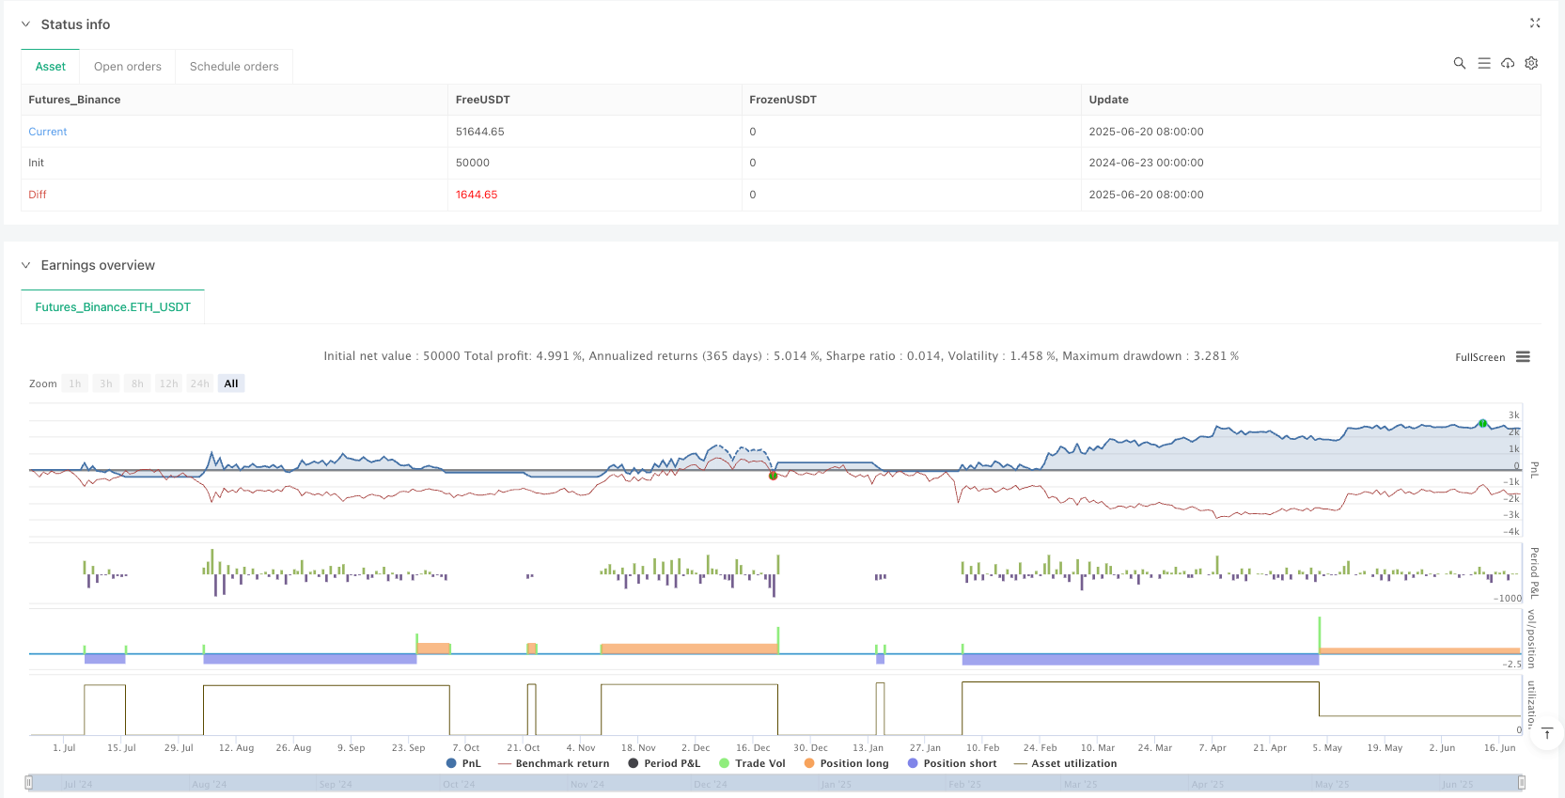Click the scroll-to-top arrow button
This screenshot has height=798, width=1565.
point(1547,733)
